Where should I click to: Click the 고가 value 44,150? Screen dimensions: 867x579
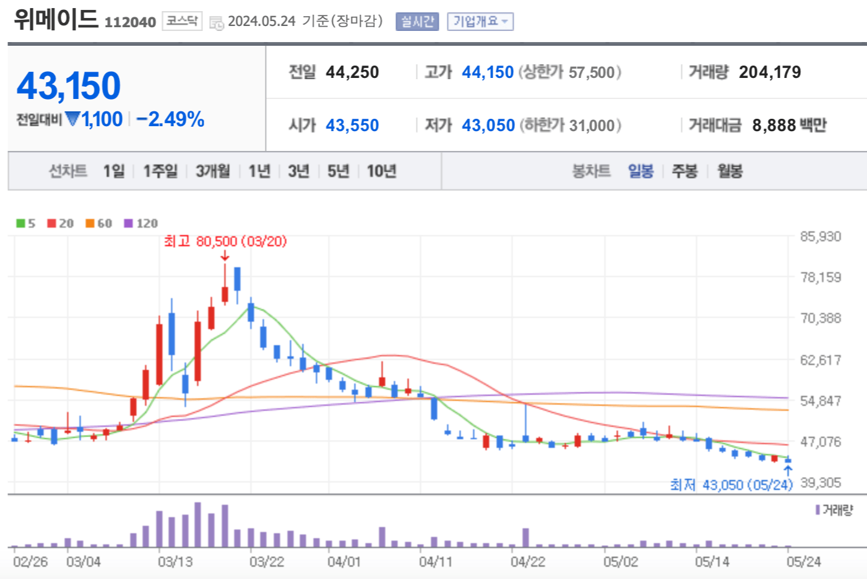(488, 72)
